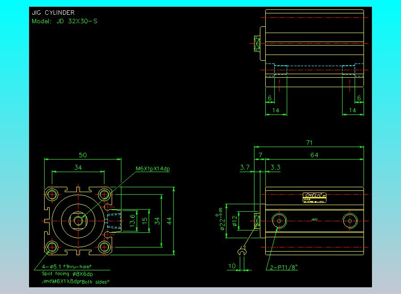Click the "71" overall length dimension
The width and height of the screenshot is (401, 294).
tap(309, 143)
